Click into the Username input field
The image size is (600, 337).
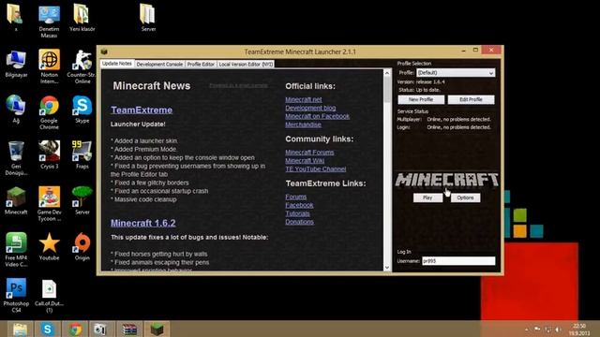458,261
